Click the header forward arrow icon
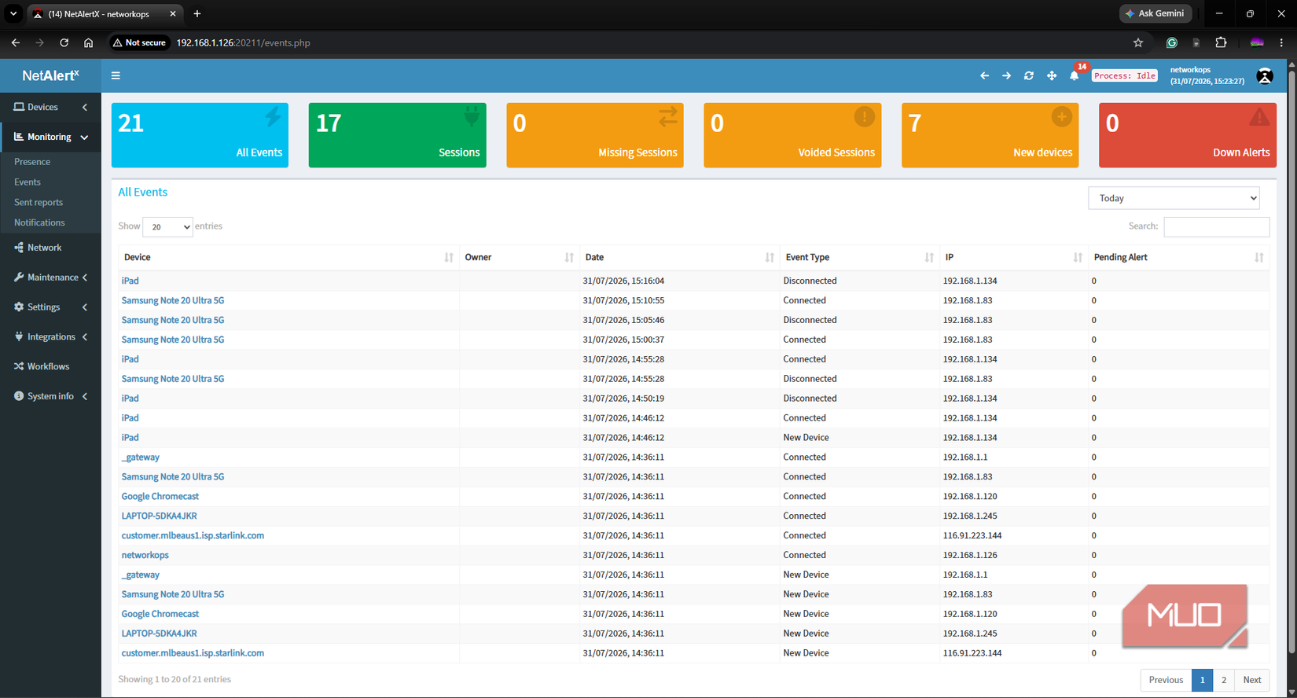 point(1006,75)
